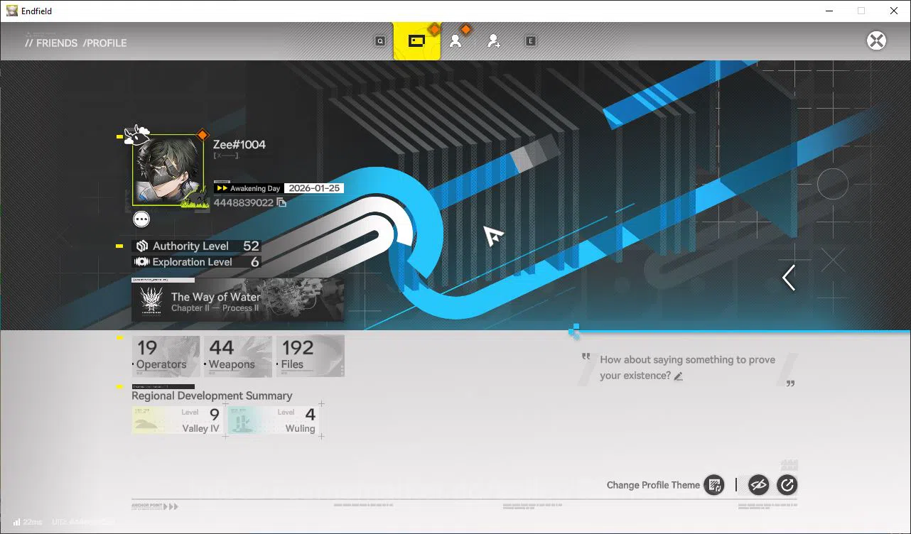This screenshot has width=911, height=534.
Task: Open the add friend tab icon
Action: coord(493,41)
